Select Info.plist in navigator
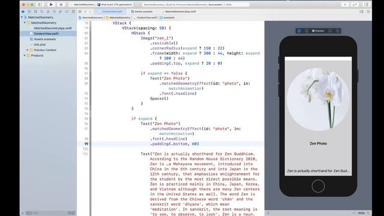This screenshot has width=384, height=216. [37, 44]
